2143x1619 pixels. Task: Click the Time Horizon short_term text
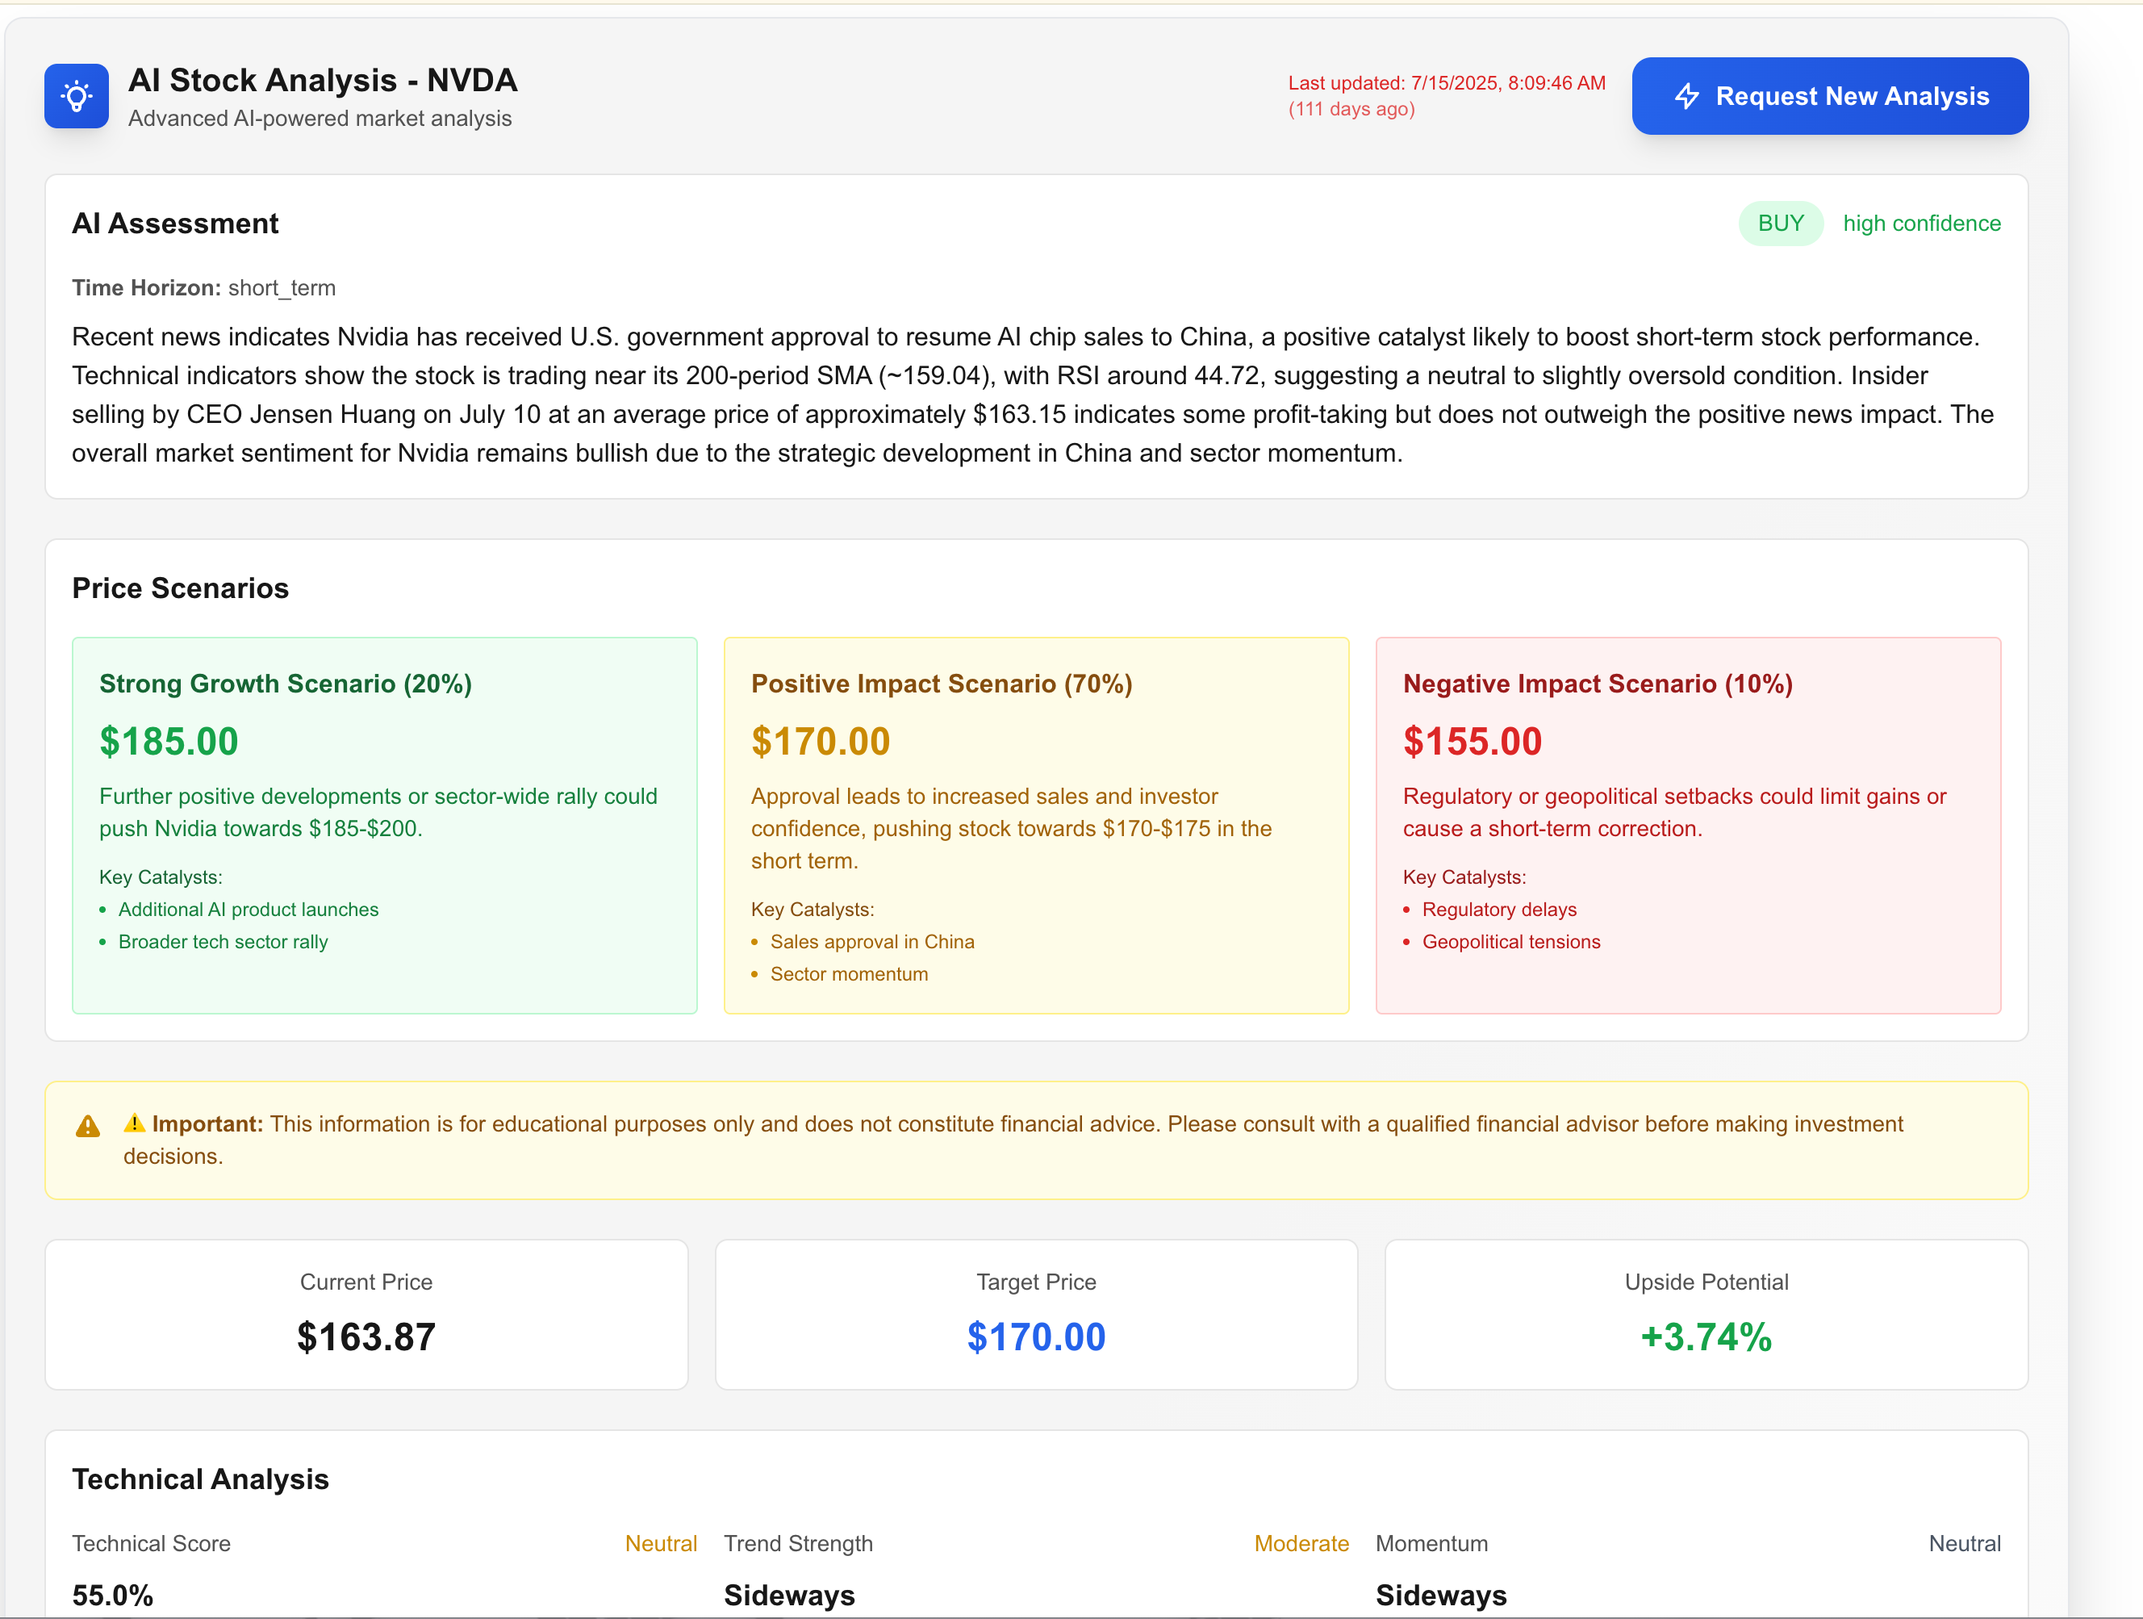point(203,288)
